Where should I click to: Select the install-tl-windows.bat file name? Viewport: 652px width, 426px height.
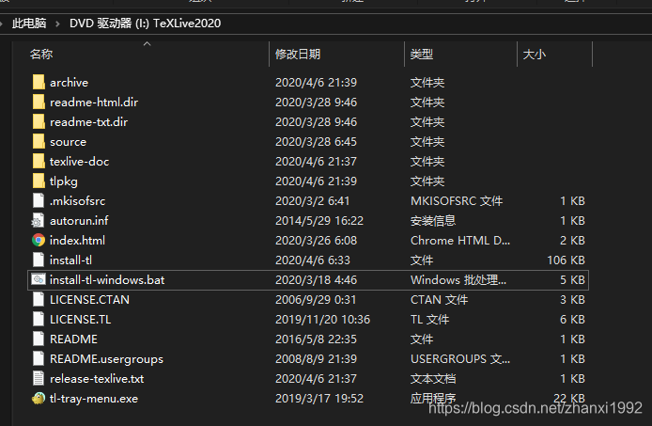[107, 280]
